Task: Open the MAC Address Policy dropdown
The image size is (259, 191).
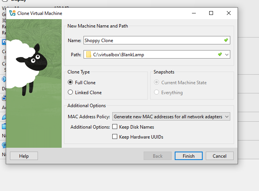Action: (x=171, y=116)
